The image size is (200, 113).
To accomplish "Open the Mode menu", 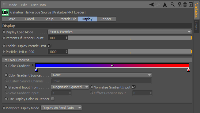I will point(13,5).
